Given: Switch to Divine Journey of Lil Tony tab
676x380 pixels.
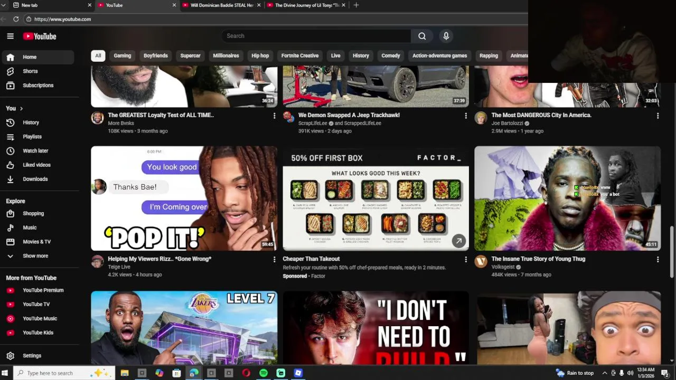Looking at the screenshot, I should (x=306, y=5).
